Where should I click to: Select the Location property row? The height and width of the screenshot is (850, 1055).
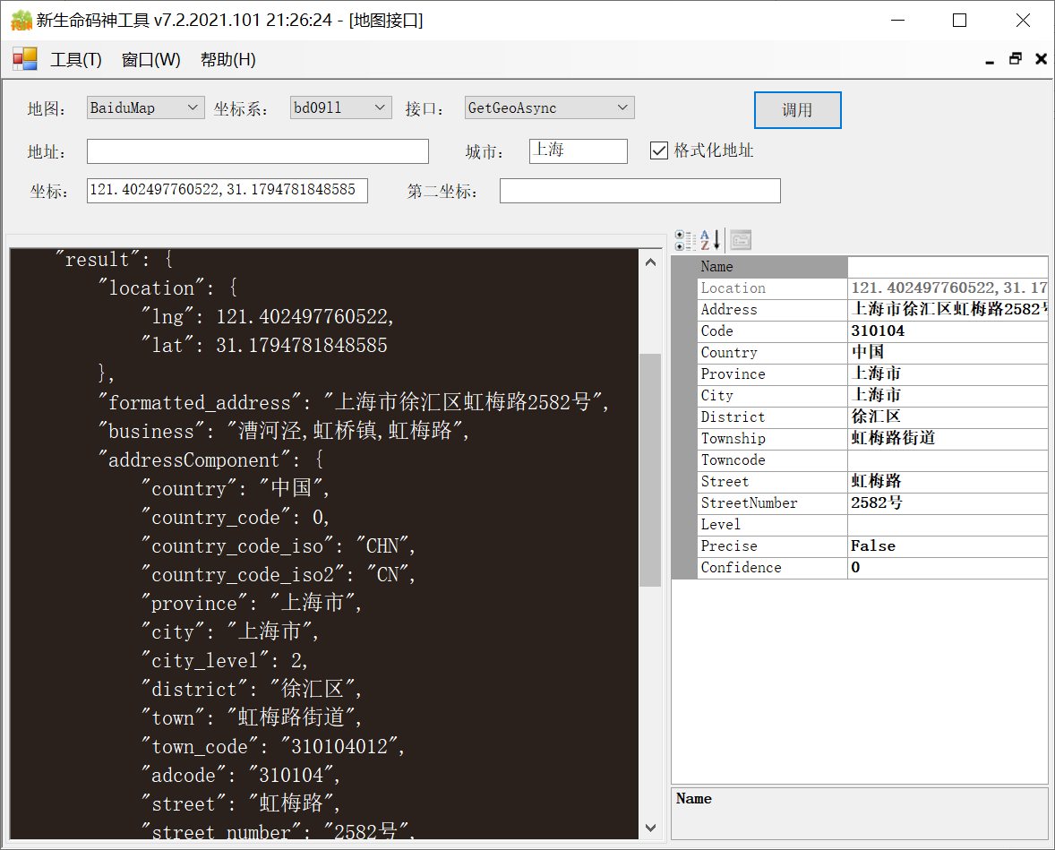(x=872, y=288)
